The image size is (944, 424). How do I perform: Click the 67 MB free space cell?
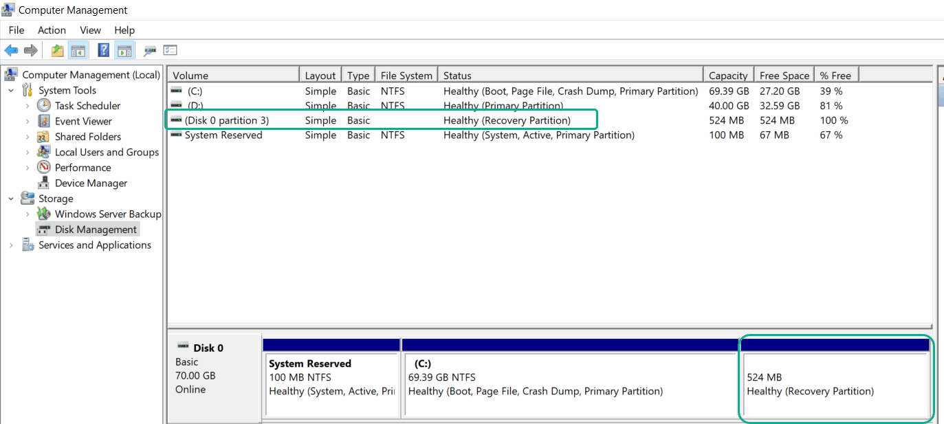pos(774,135)
